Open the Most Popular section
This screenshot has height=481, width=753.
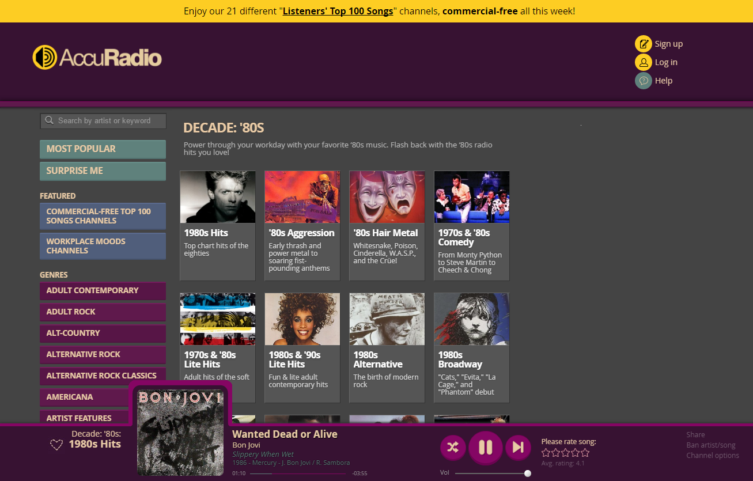[103, 149]
